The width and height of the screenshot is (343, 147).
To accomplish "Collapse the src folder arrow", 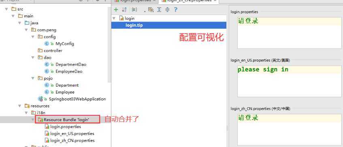I will point(6,9).
